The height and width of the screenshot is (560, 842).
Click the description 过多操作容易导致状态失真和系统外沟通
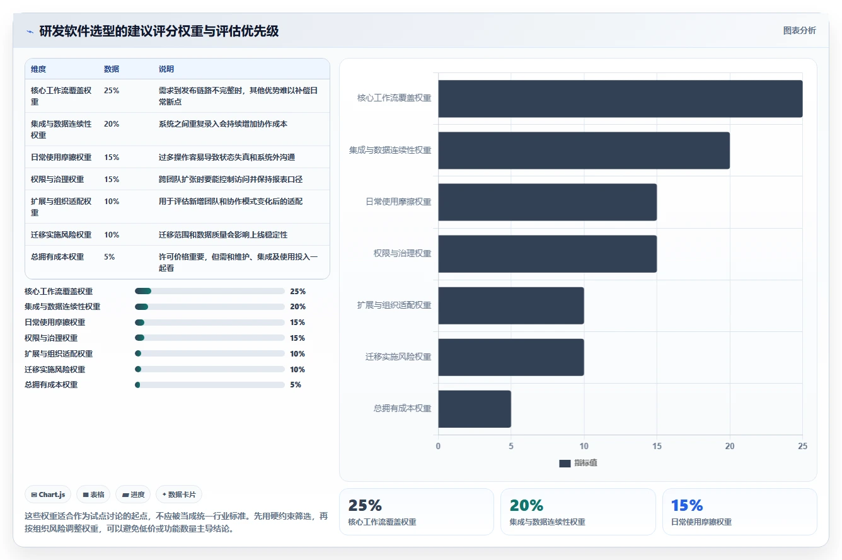[x=227, y=157]
